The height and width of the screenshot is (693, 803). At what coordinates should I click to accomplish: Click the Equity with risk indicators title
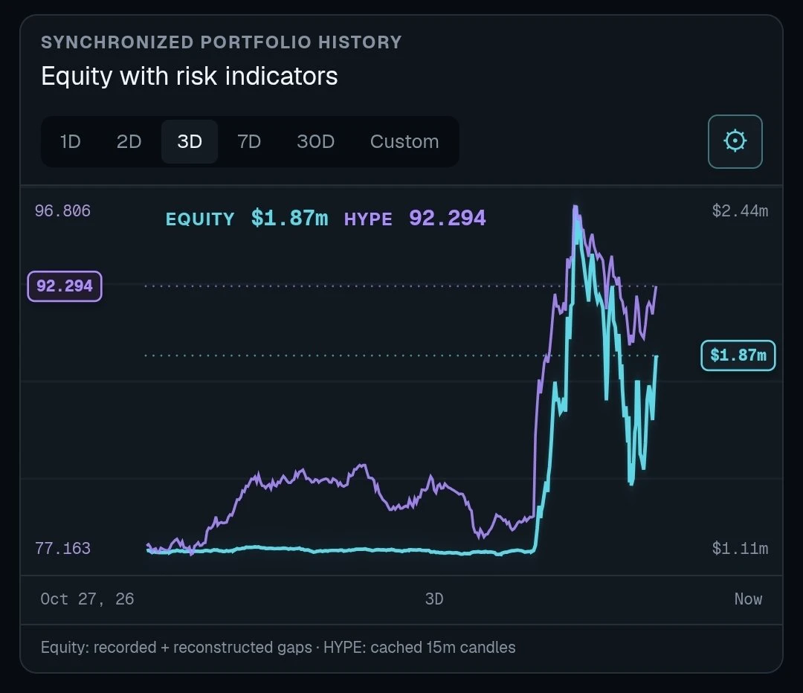190,76
